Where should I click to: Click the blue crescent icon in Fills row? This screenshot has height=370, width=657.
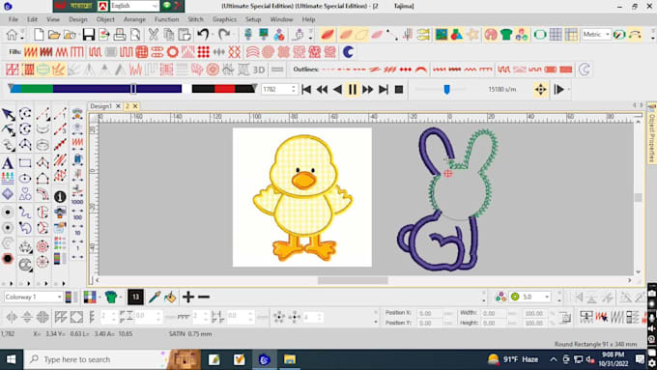point(348,52)
